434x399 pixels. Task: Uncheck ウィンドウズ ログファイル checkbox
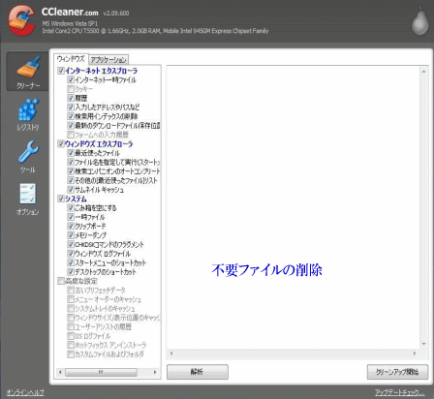tap(71, 253)
